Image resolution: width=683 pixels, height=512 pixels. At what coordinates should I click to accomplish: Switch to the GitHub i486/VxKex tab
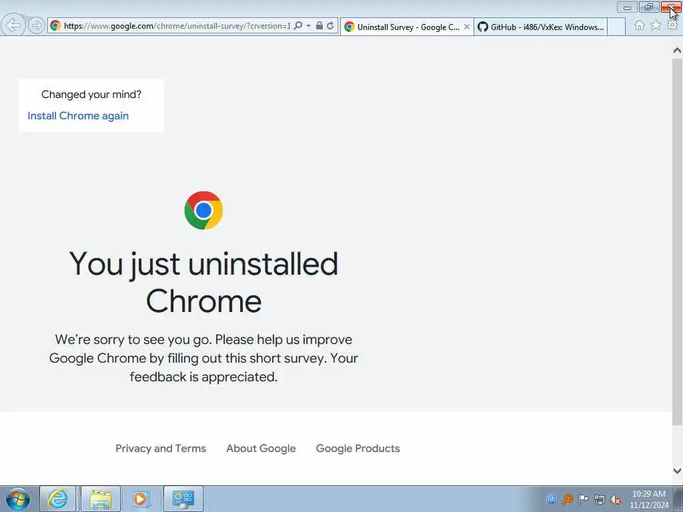coord(540,27)
